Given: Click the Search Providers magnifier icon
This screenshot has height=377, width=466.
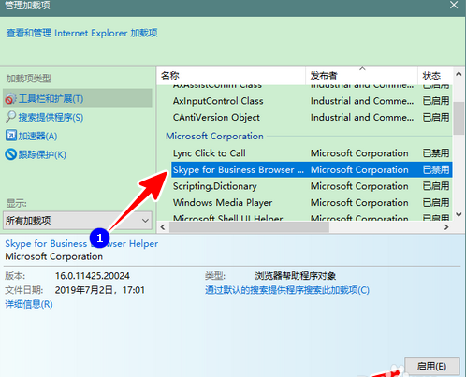Looking at the screenshot, I should 10,117.
